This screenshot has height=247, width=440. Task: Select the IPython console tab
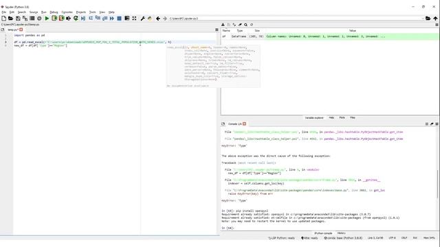click(323, 233)
